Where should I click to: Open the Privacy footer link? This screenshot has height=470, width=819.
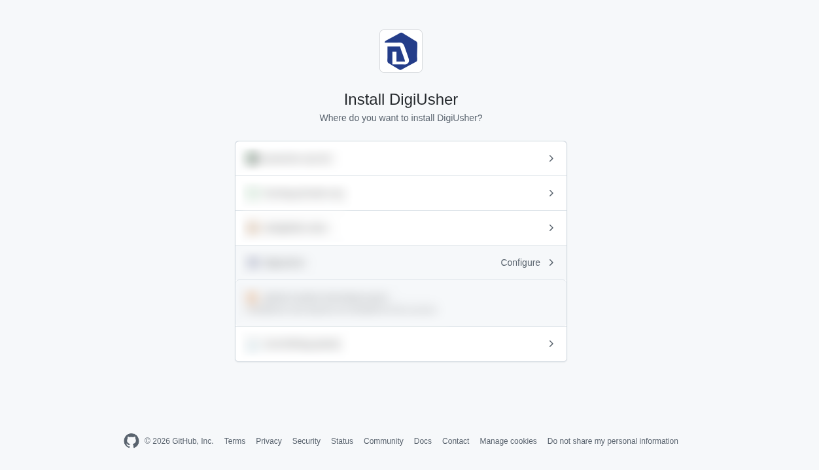coord(269,441)
